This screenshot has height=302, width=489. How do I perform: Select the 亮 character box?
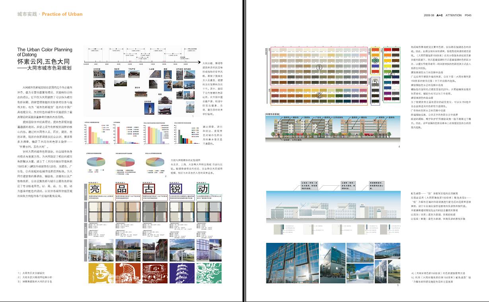95,188
